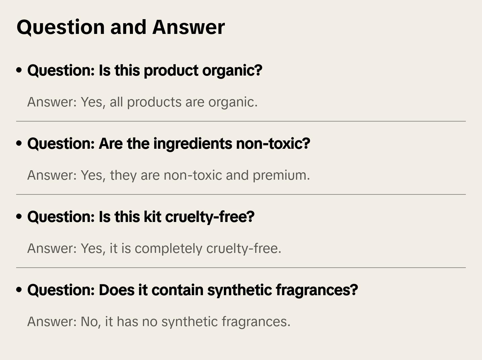The image size is (482, 360).
Task: Click bullet before organic question
Action: (x=19, y=71)
